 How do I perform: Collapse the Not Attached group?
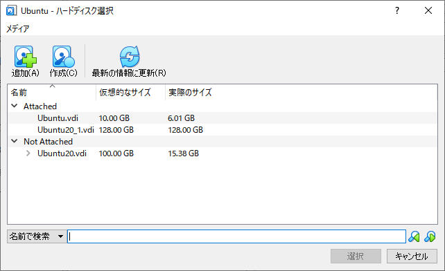pos(14,141)
